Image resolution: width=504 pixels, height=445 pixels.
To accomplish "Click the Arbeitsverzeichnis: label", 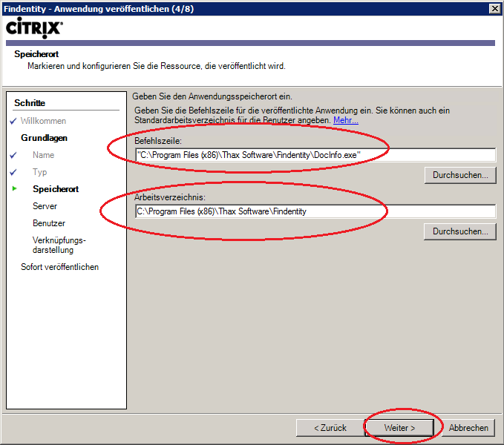I will (x=170, y=197).
